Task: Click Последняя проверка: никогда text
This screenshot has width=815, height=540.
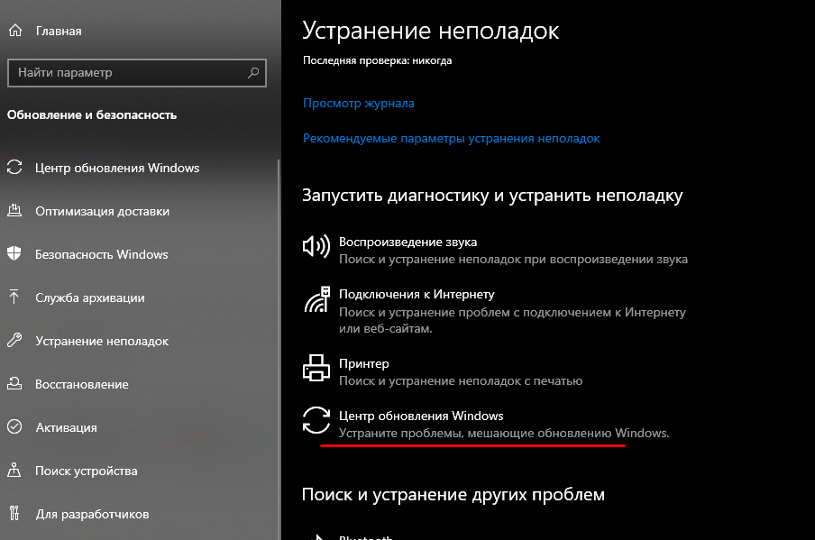Action: click(378, 60)
